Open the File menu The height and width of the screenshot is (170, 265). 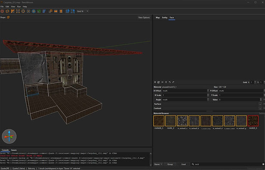[x=2, y=6]
